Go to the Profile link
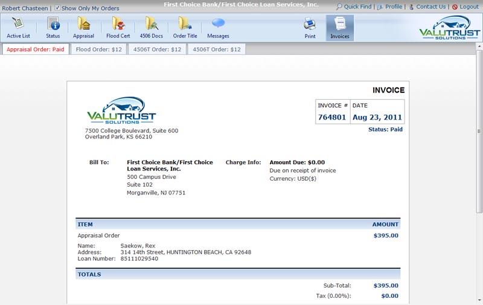This screenshot has height=305, width=483. coord(393,7)
